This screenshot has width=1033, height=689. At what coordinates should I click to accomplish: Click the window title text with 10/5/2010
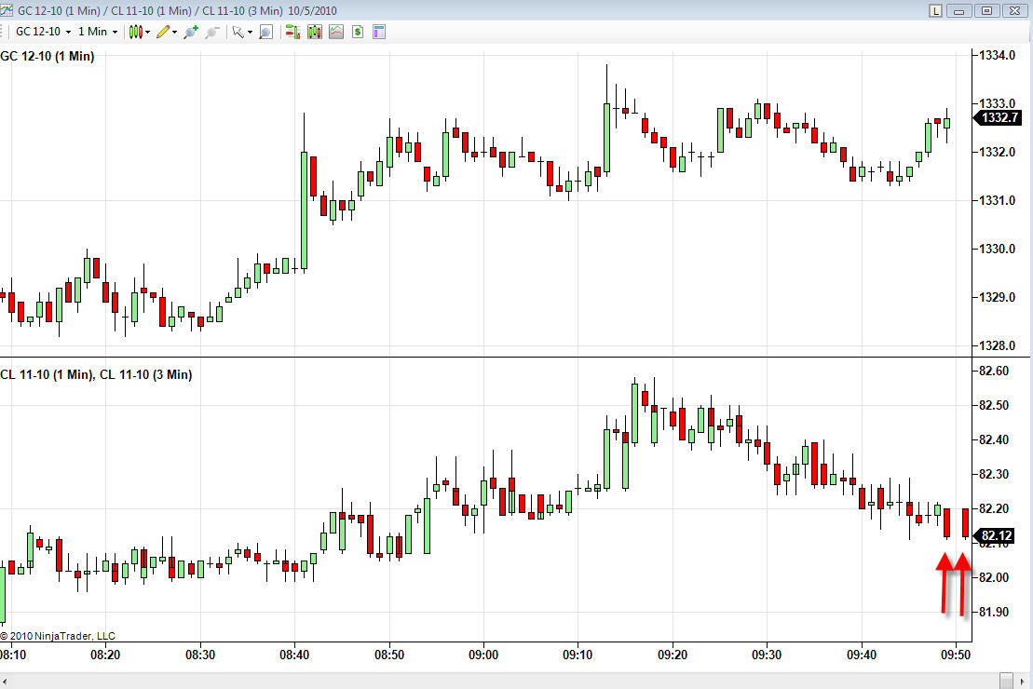point(177,11)
